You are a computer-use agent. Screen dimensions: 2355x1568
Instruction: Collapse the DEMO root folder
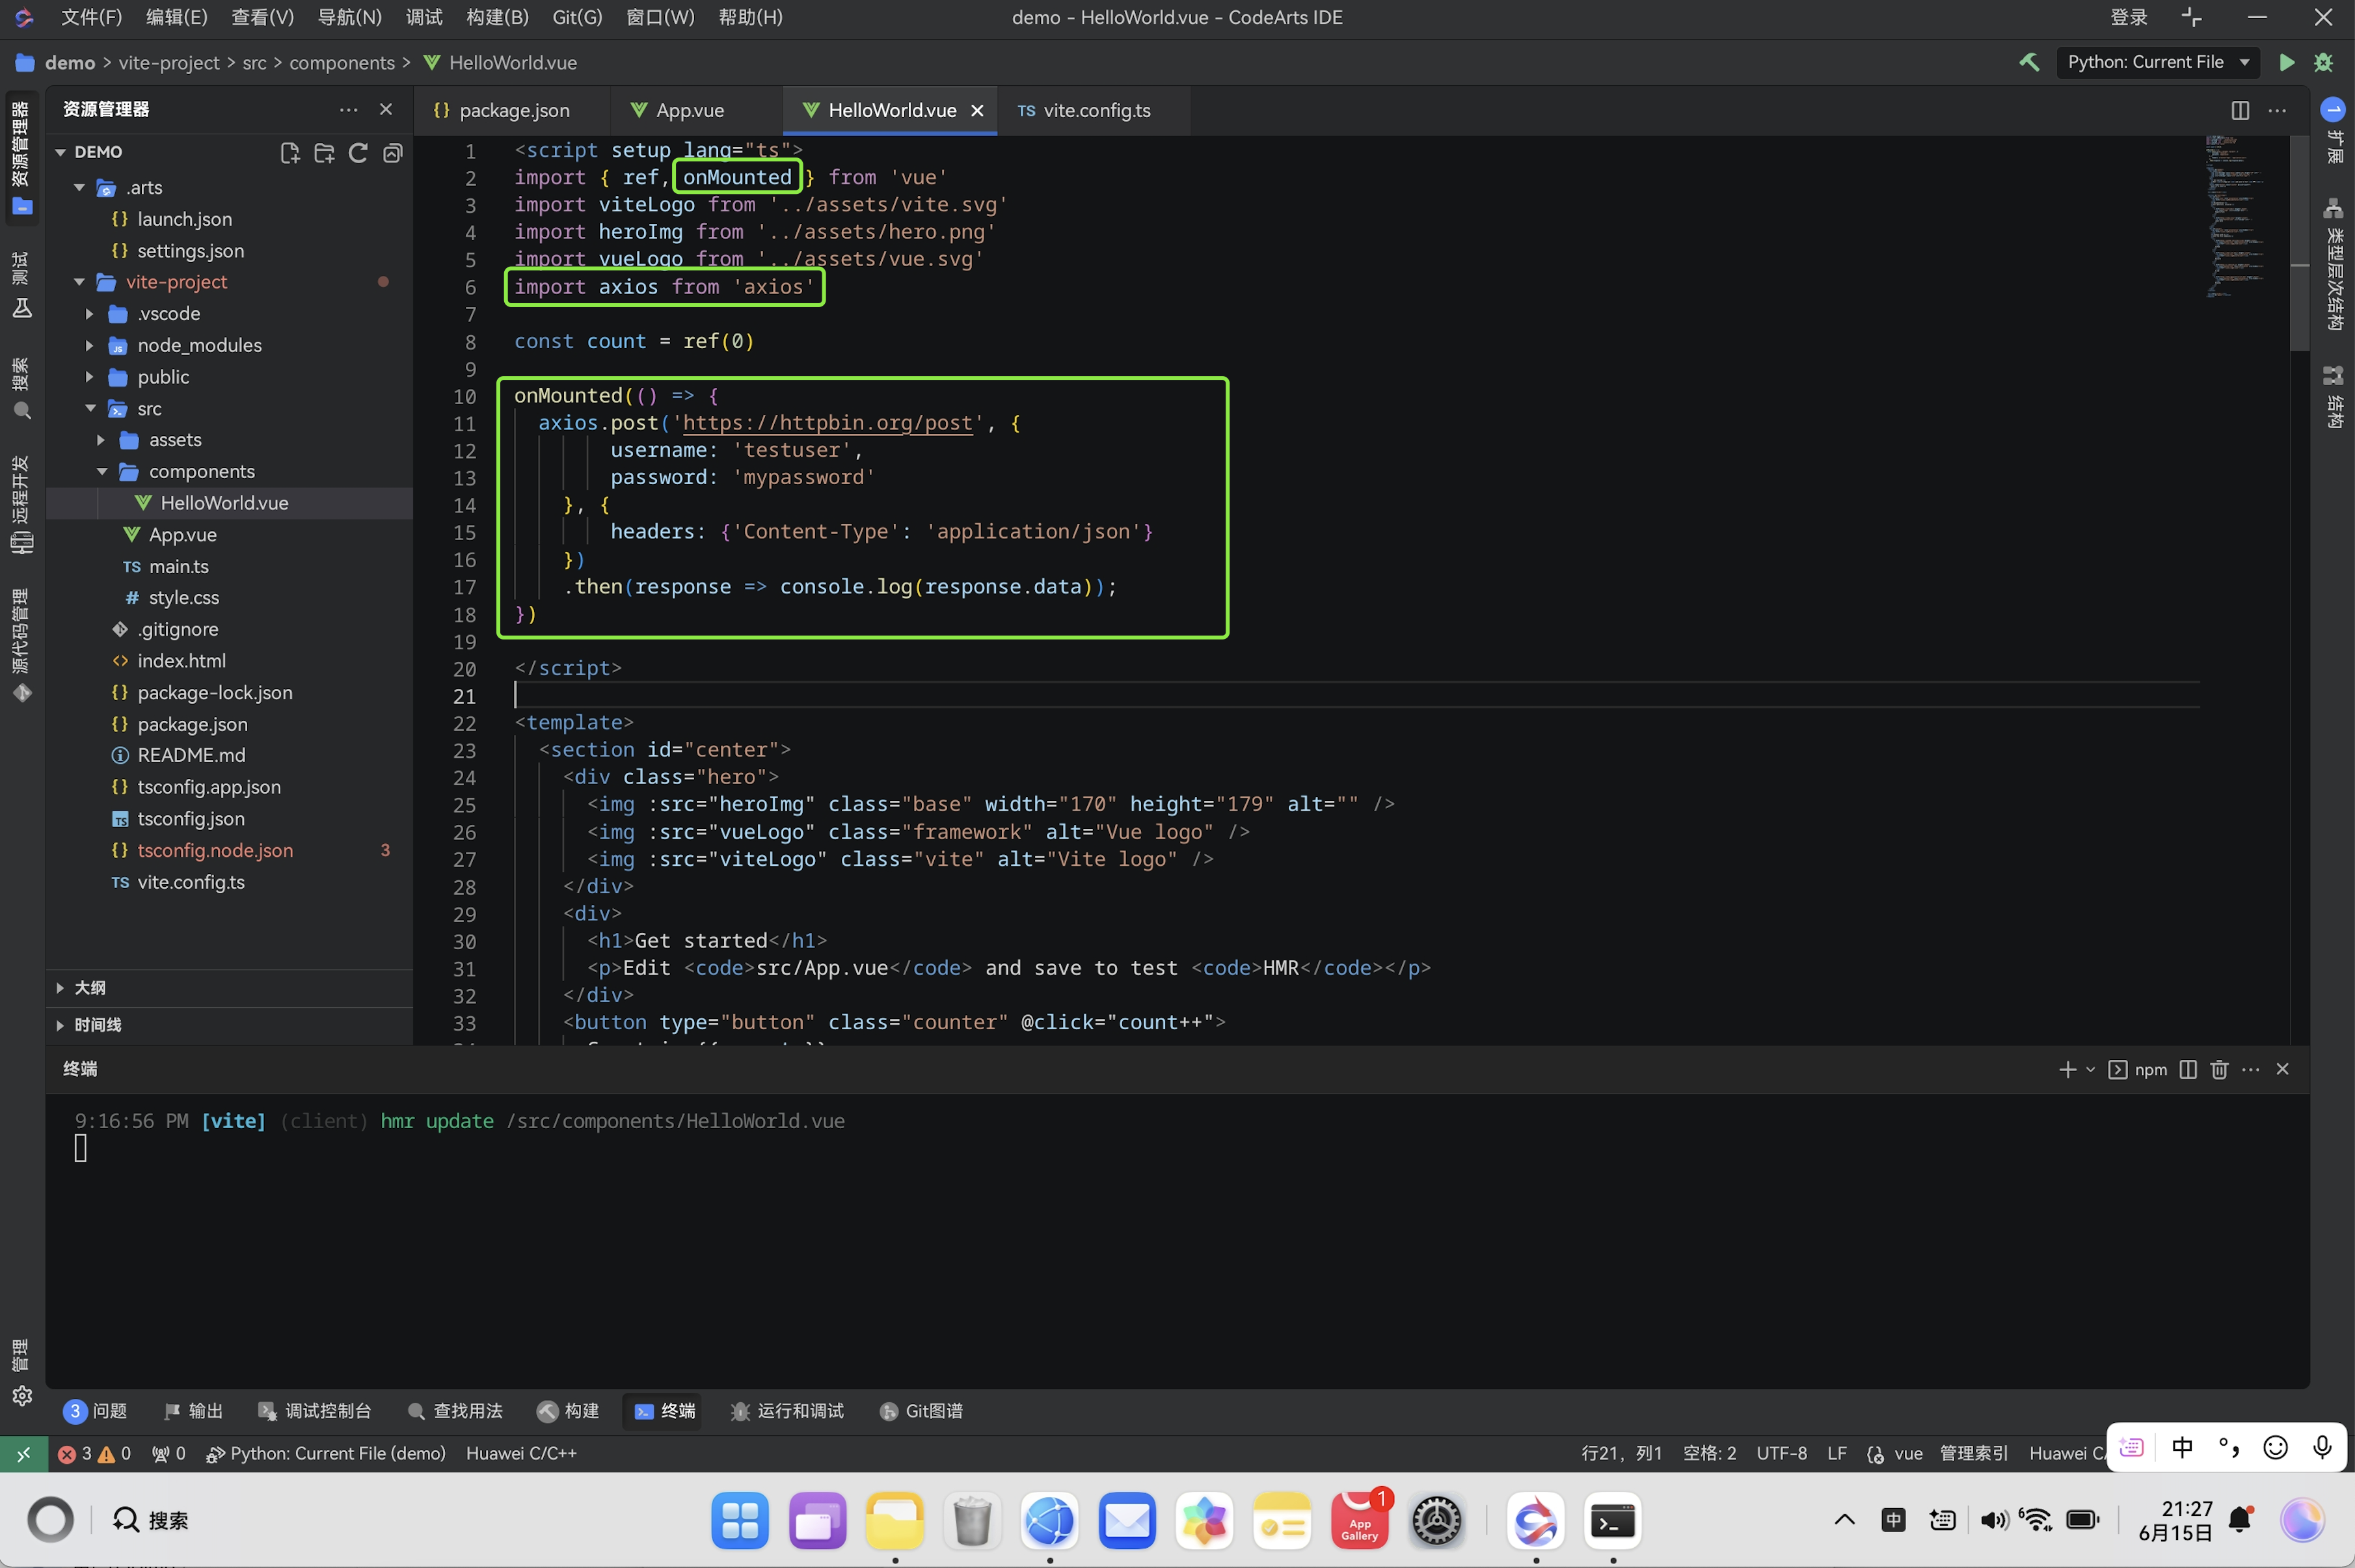[x=60, y=152]
